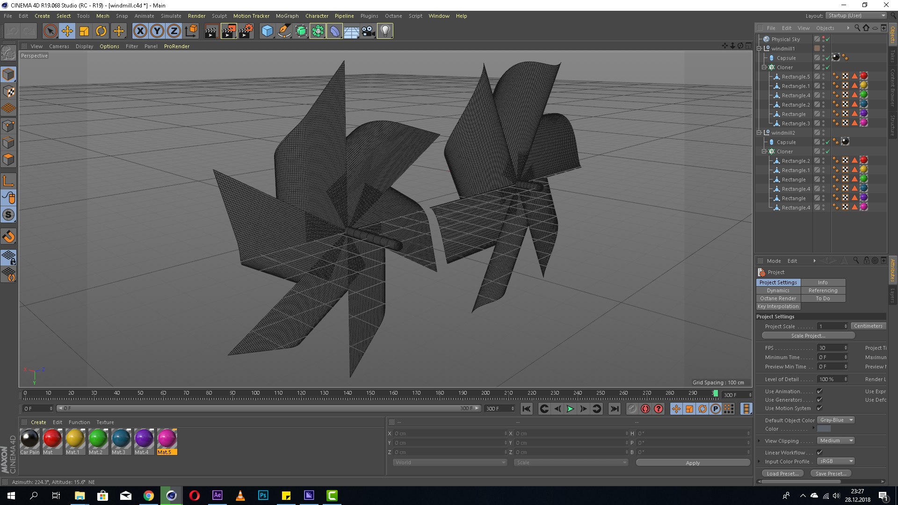Click the Camera object icon

368,31
